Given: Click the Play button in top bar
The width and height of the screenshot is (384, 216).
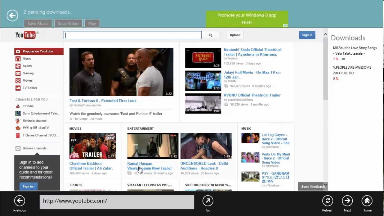Looking at the screenshot, I should [x=92, y=23].
